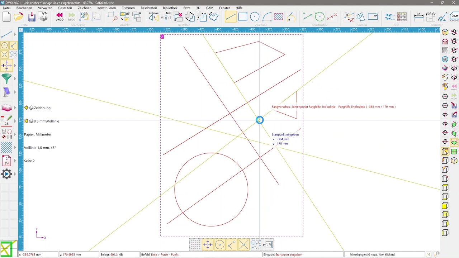Select the Text Abcd editing tool
Image resolution: width=459 pixels, height=258 pixels.
click(166, 16)
